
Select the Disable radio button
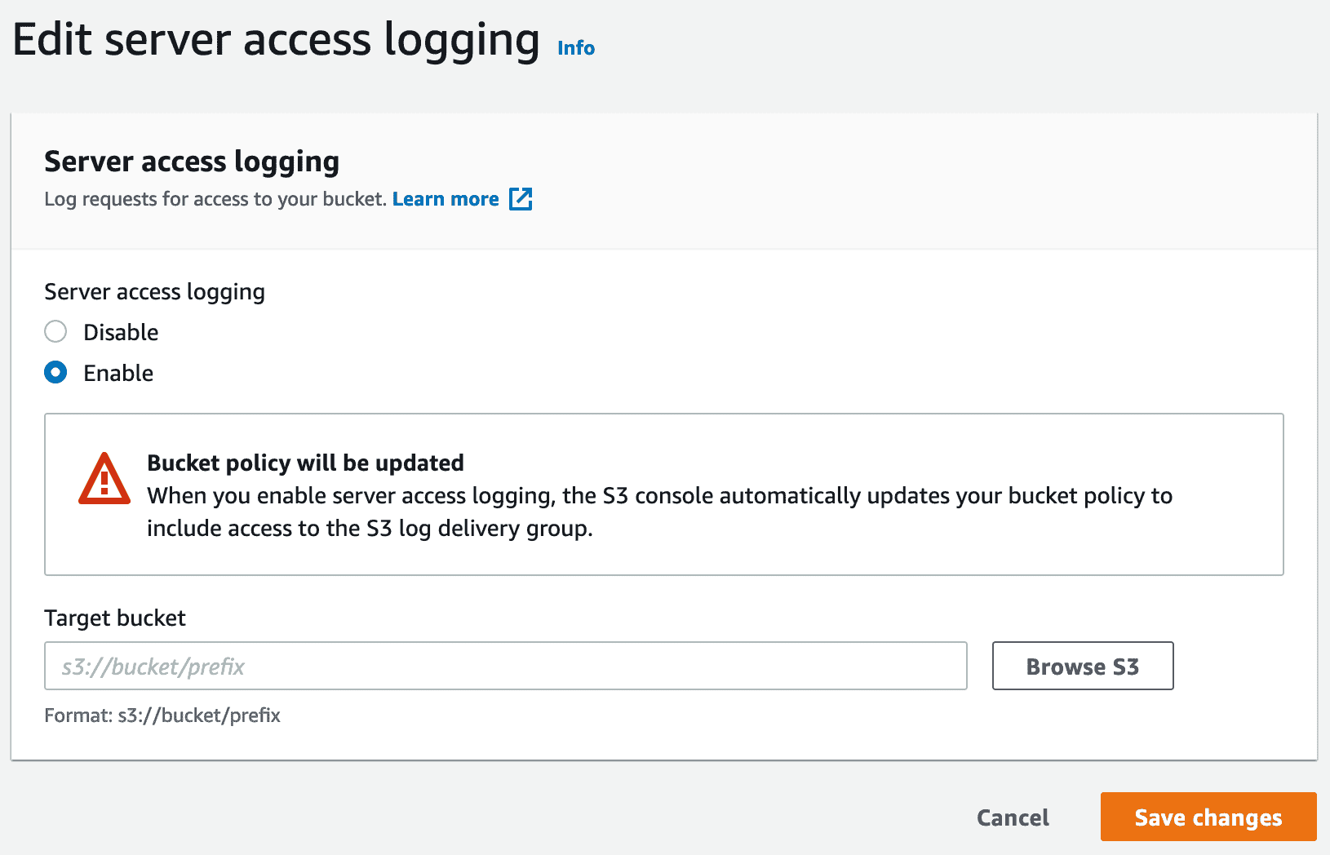pos(55,331)
